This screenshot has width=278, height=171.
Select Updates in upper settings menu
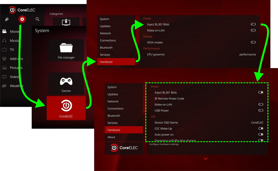tap(116, 26)
